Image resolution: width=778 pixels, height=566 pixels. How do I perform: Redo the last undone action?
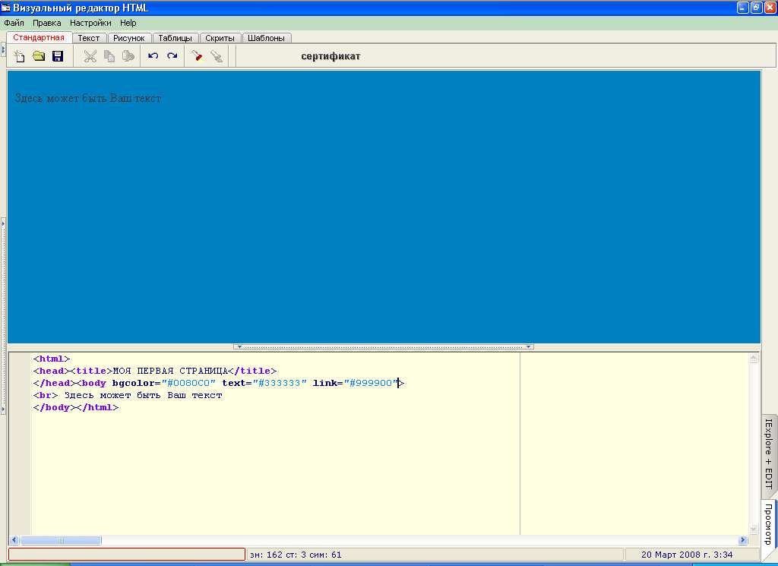point(172,56)
